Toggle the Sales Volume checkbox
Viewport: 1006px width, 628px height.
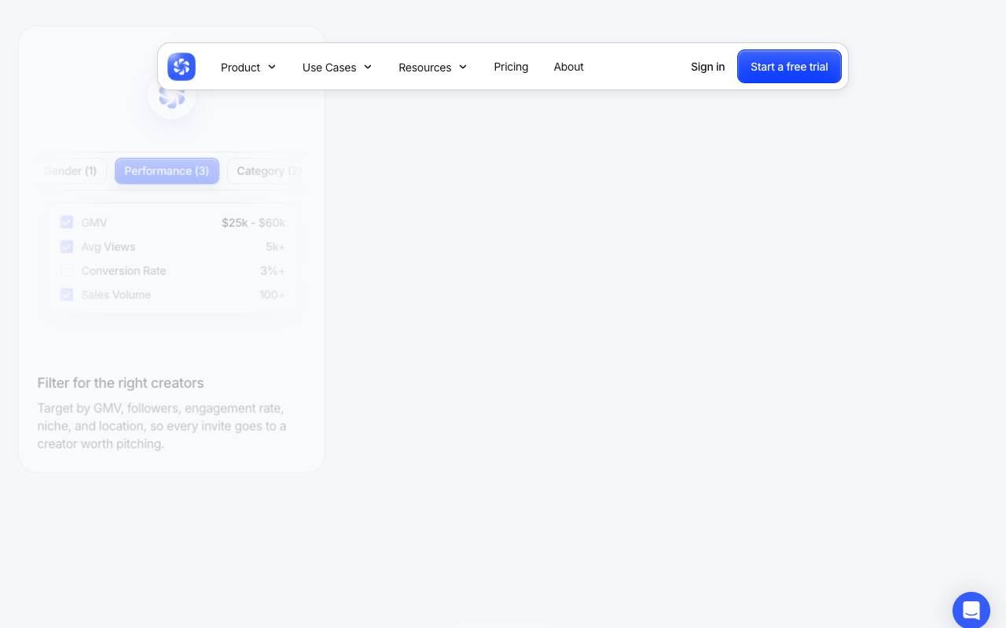(67, 294)
